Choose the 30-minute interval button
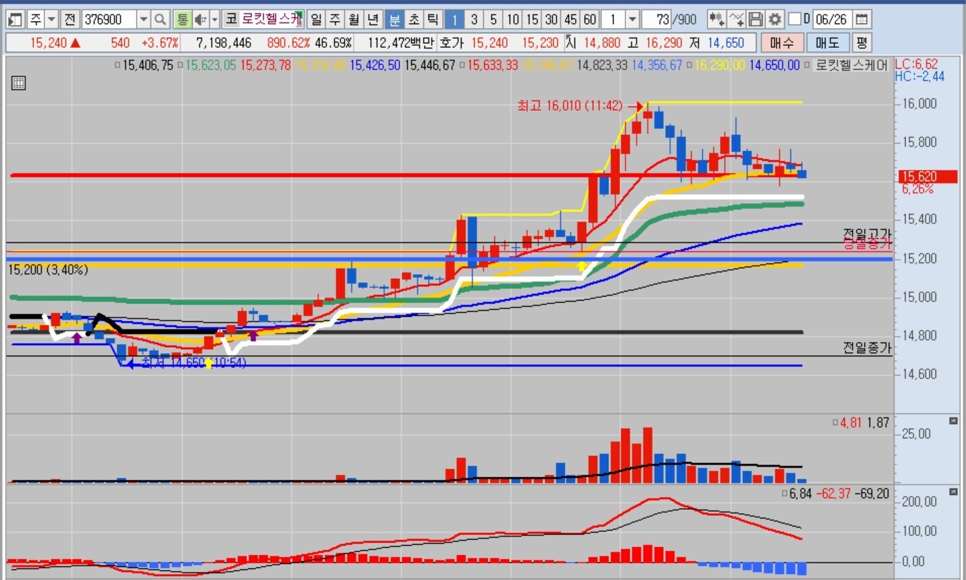 [552, 19]
